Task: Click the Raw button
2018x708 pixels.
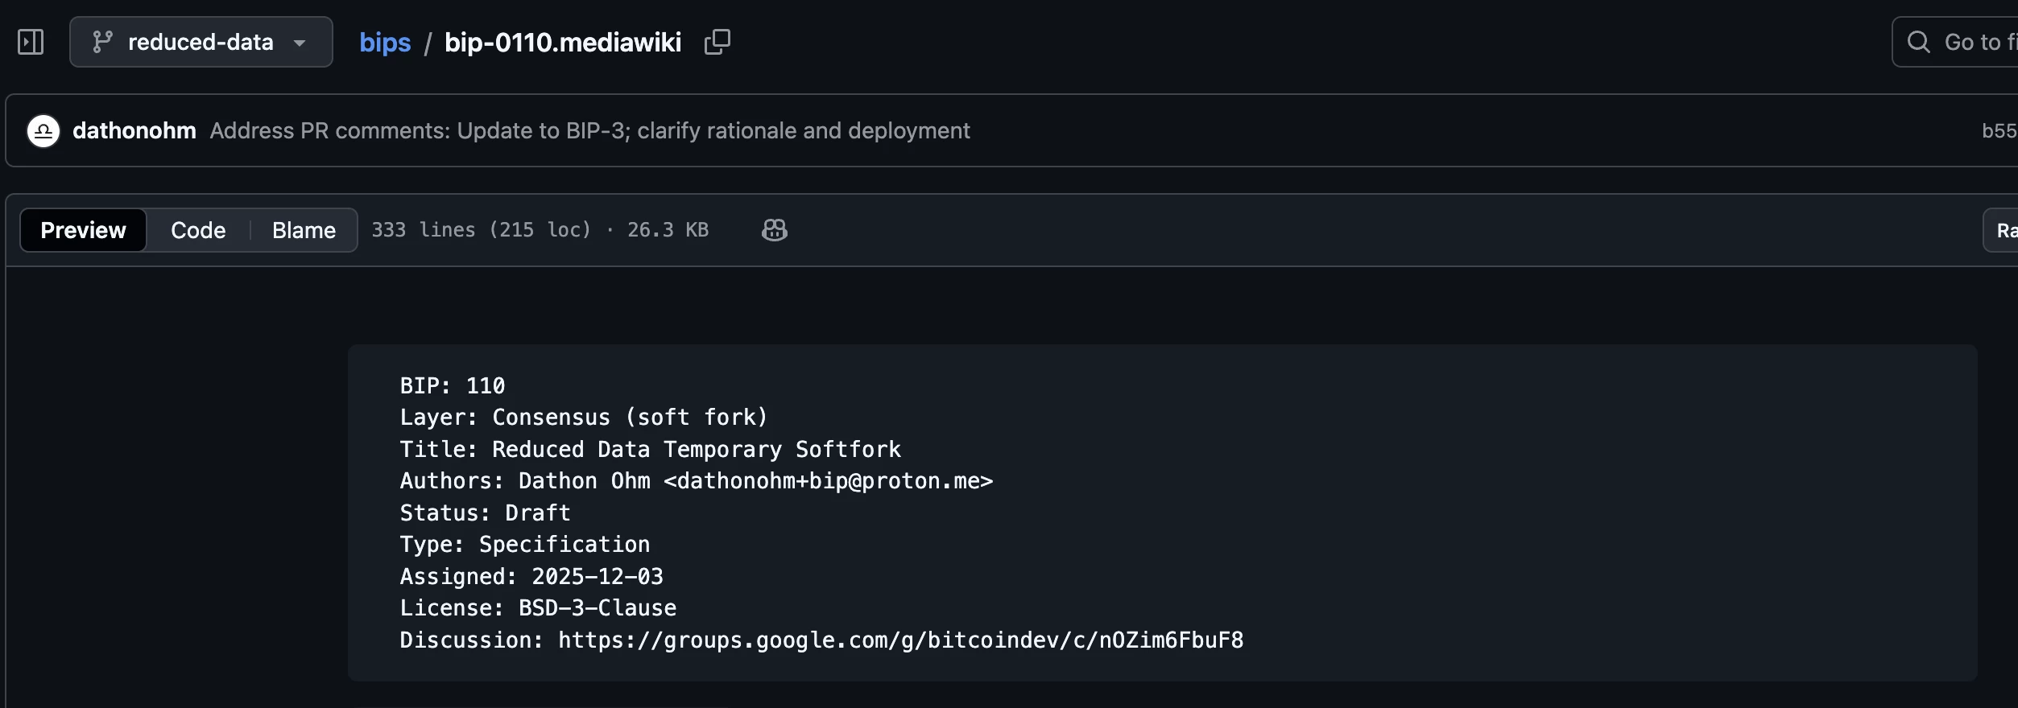Action: click(2004, 230)
